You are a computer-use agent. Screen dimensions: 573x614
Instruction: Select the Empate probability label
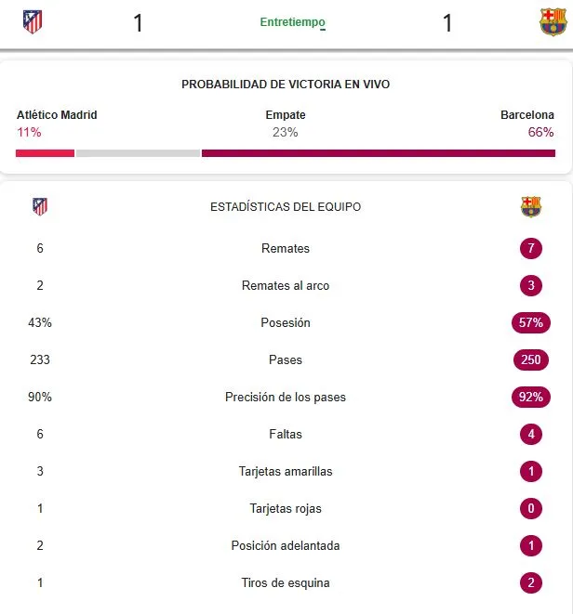point(286,115)
